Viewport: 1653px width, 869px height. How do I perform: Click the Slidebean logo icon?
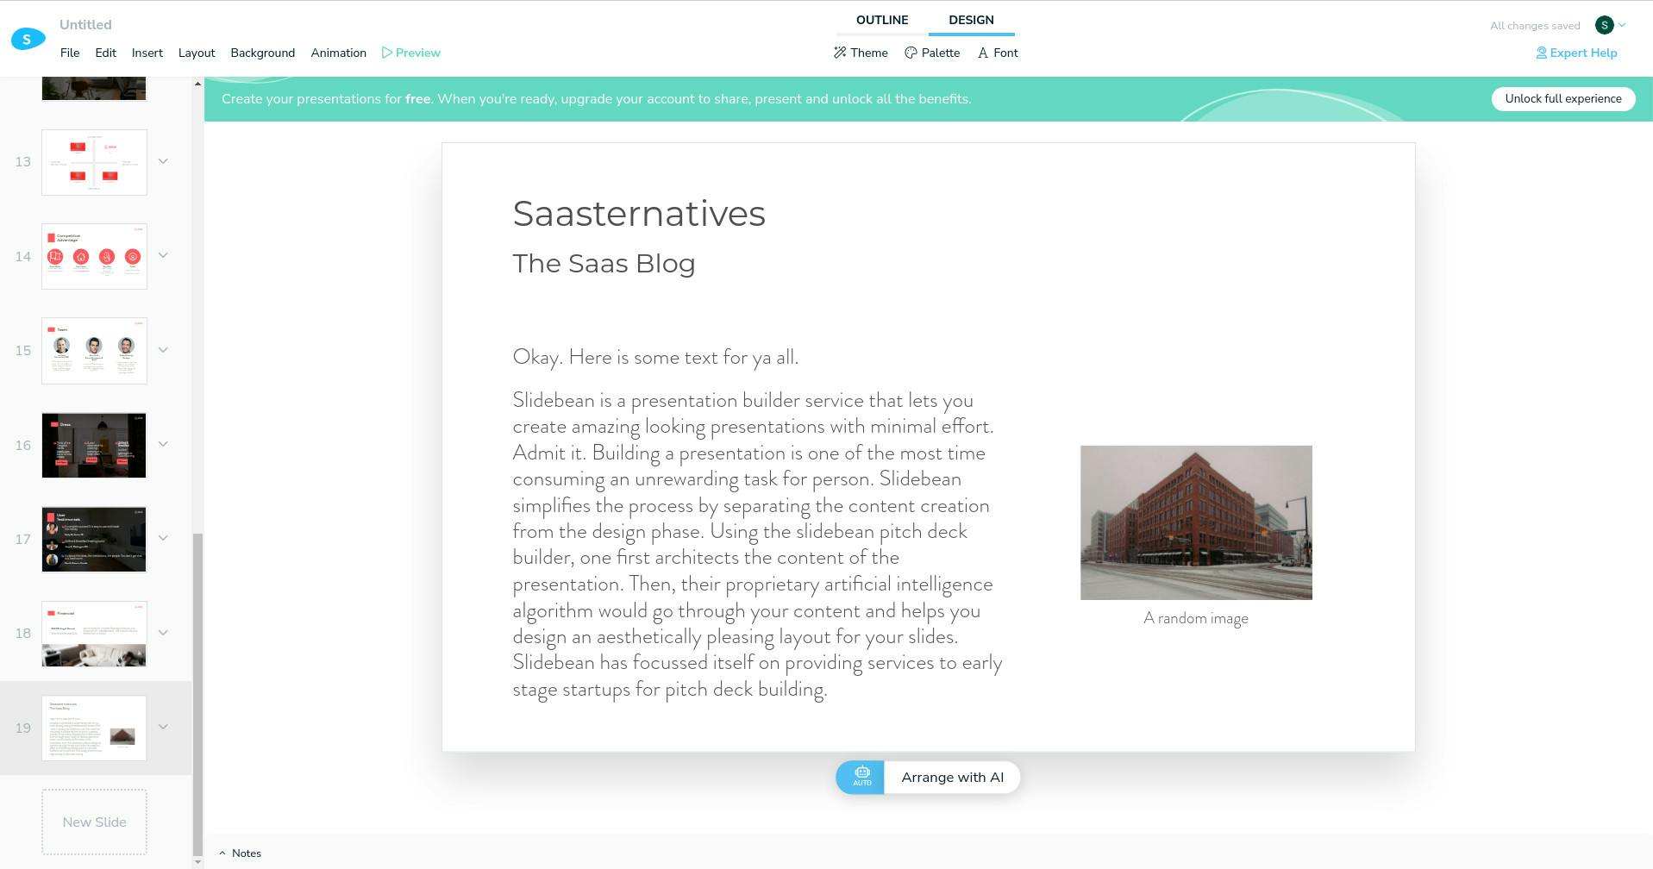(x=28, y=39)
